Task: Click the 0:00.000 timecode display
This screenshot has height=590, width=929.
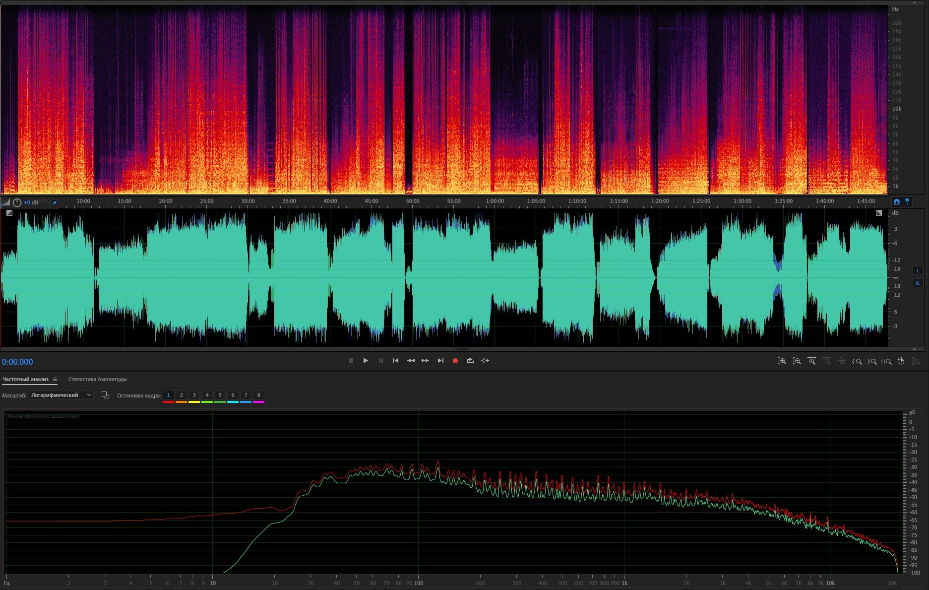Action: (18, 362)
